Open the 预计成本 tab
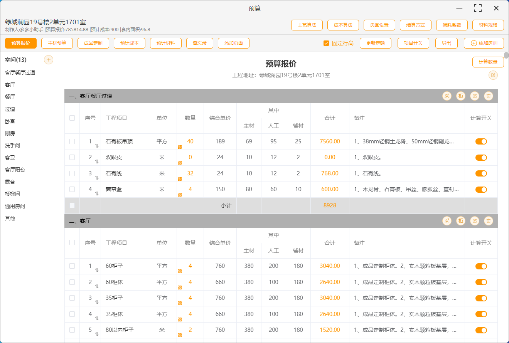This screenshot has width=509, height=343. click(130, 43)
